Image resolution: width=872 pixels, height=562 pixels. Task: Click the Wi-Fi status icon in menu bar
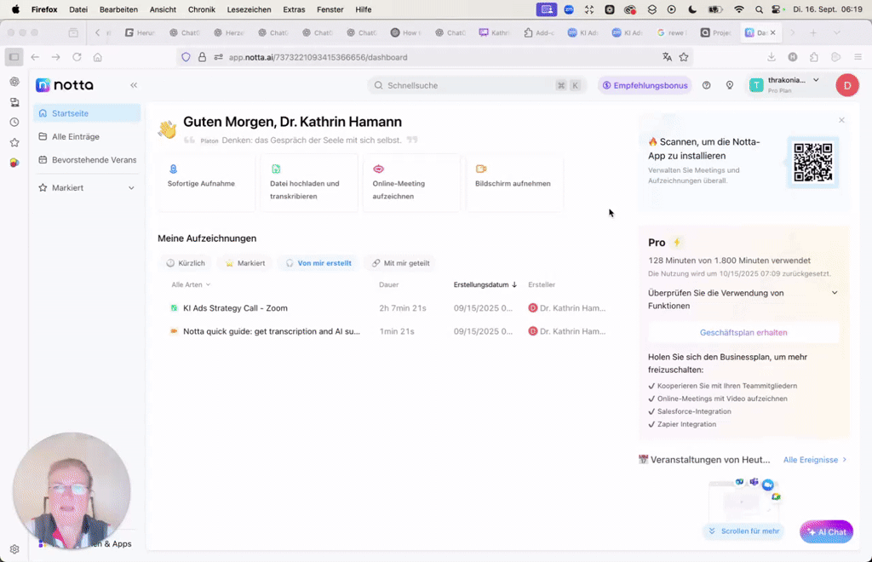(739, 9)
